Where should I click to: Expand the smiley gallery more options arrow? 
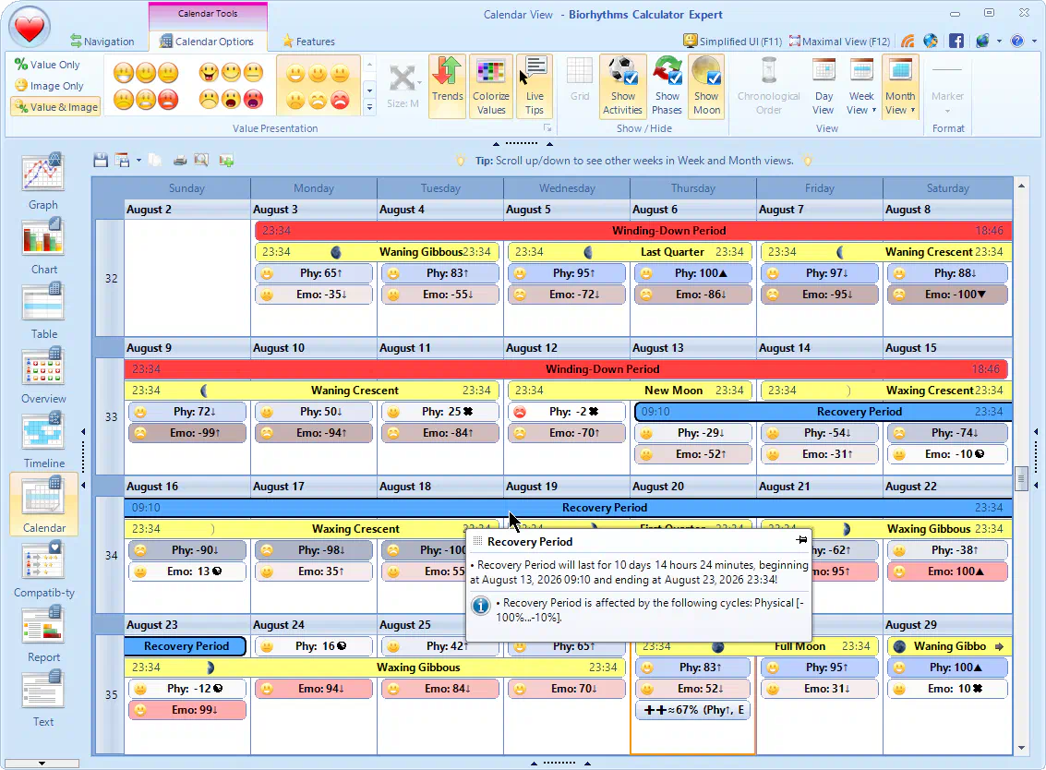pyautogui.click(x=369, y=107)
